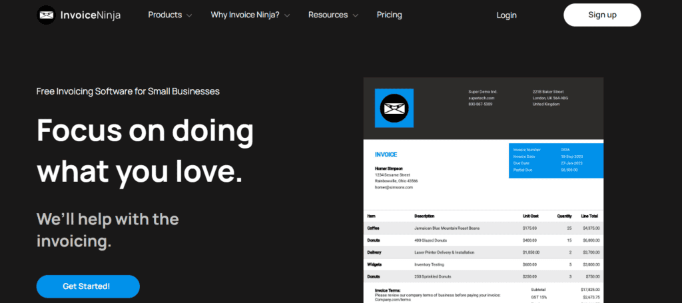The width and height of the screenshot is (682, 303).
Task: Select the Coffee row in invoice table
Action: 484,228
